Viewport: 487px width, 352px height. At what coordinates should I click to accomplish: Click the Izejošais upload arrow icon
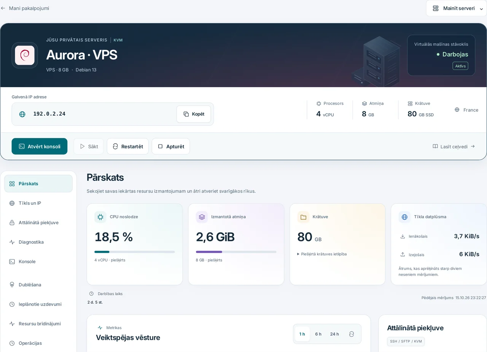point(403,254)
